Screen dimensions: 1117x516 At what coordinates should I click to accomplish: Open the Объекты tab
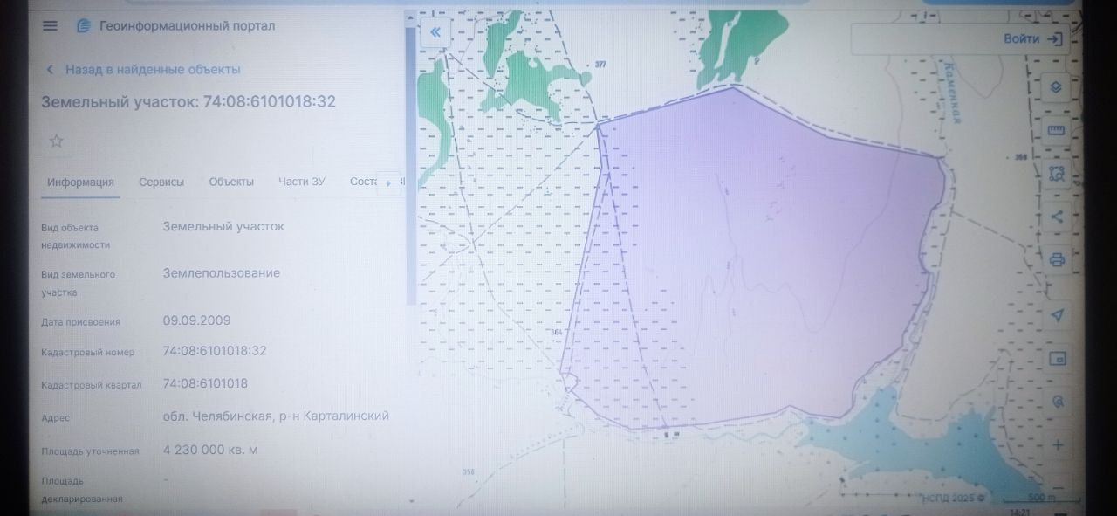pos(231,182)
